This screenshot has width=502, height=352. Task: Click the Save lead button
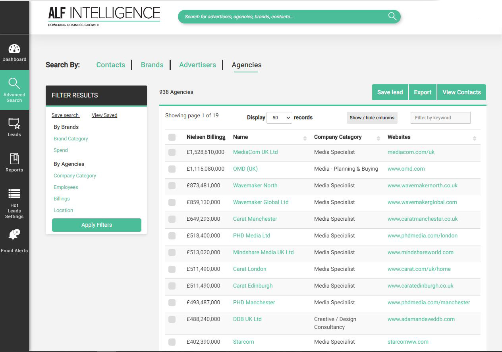click(390, 92)
